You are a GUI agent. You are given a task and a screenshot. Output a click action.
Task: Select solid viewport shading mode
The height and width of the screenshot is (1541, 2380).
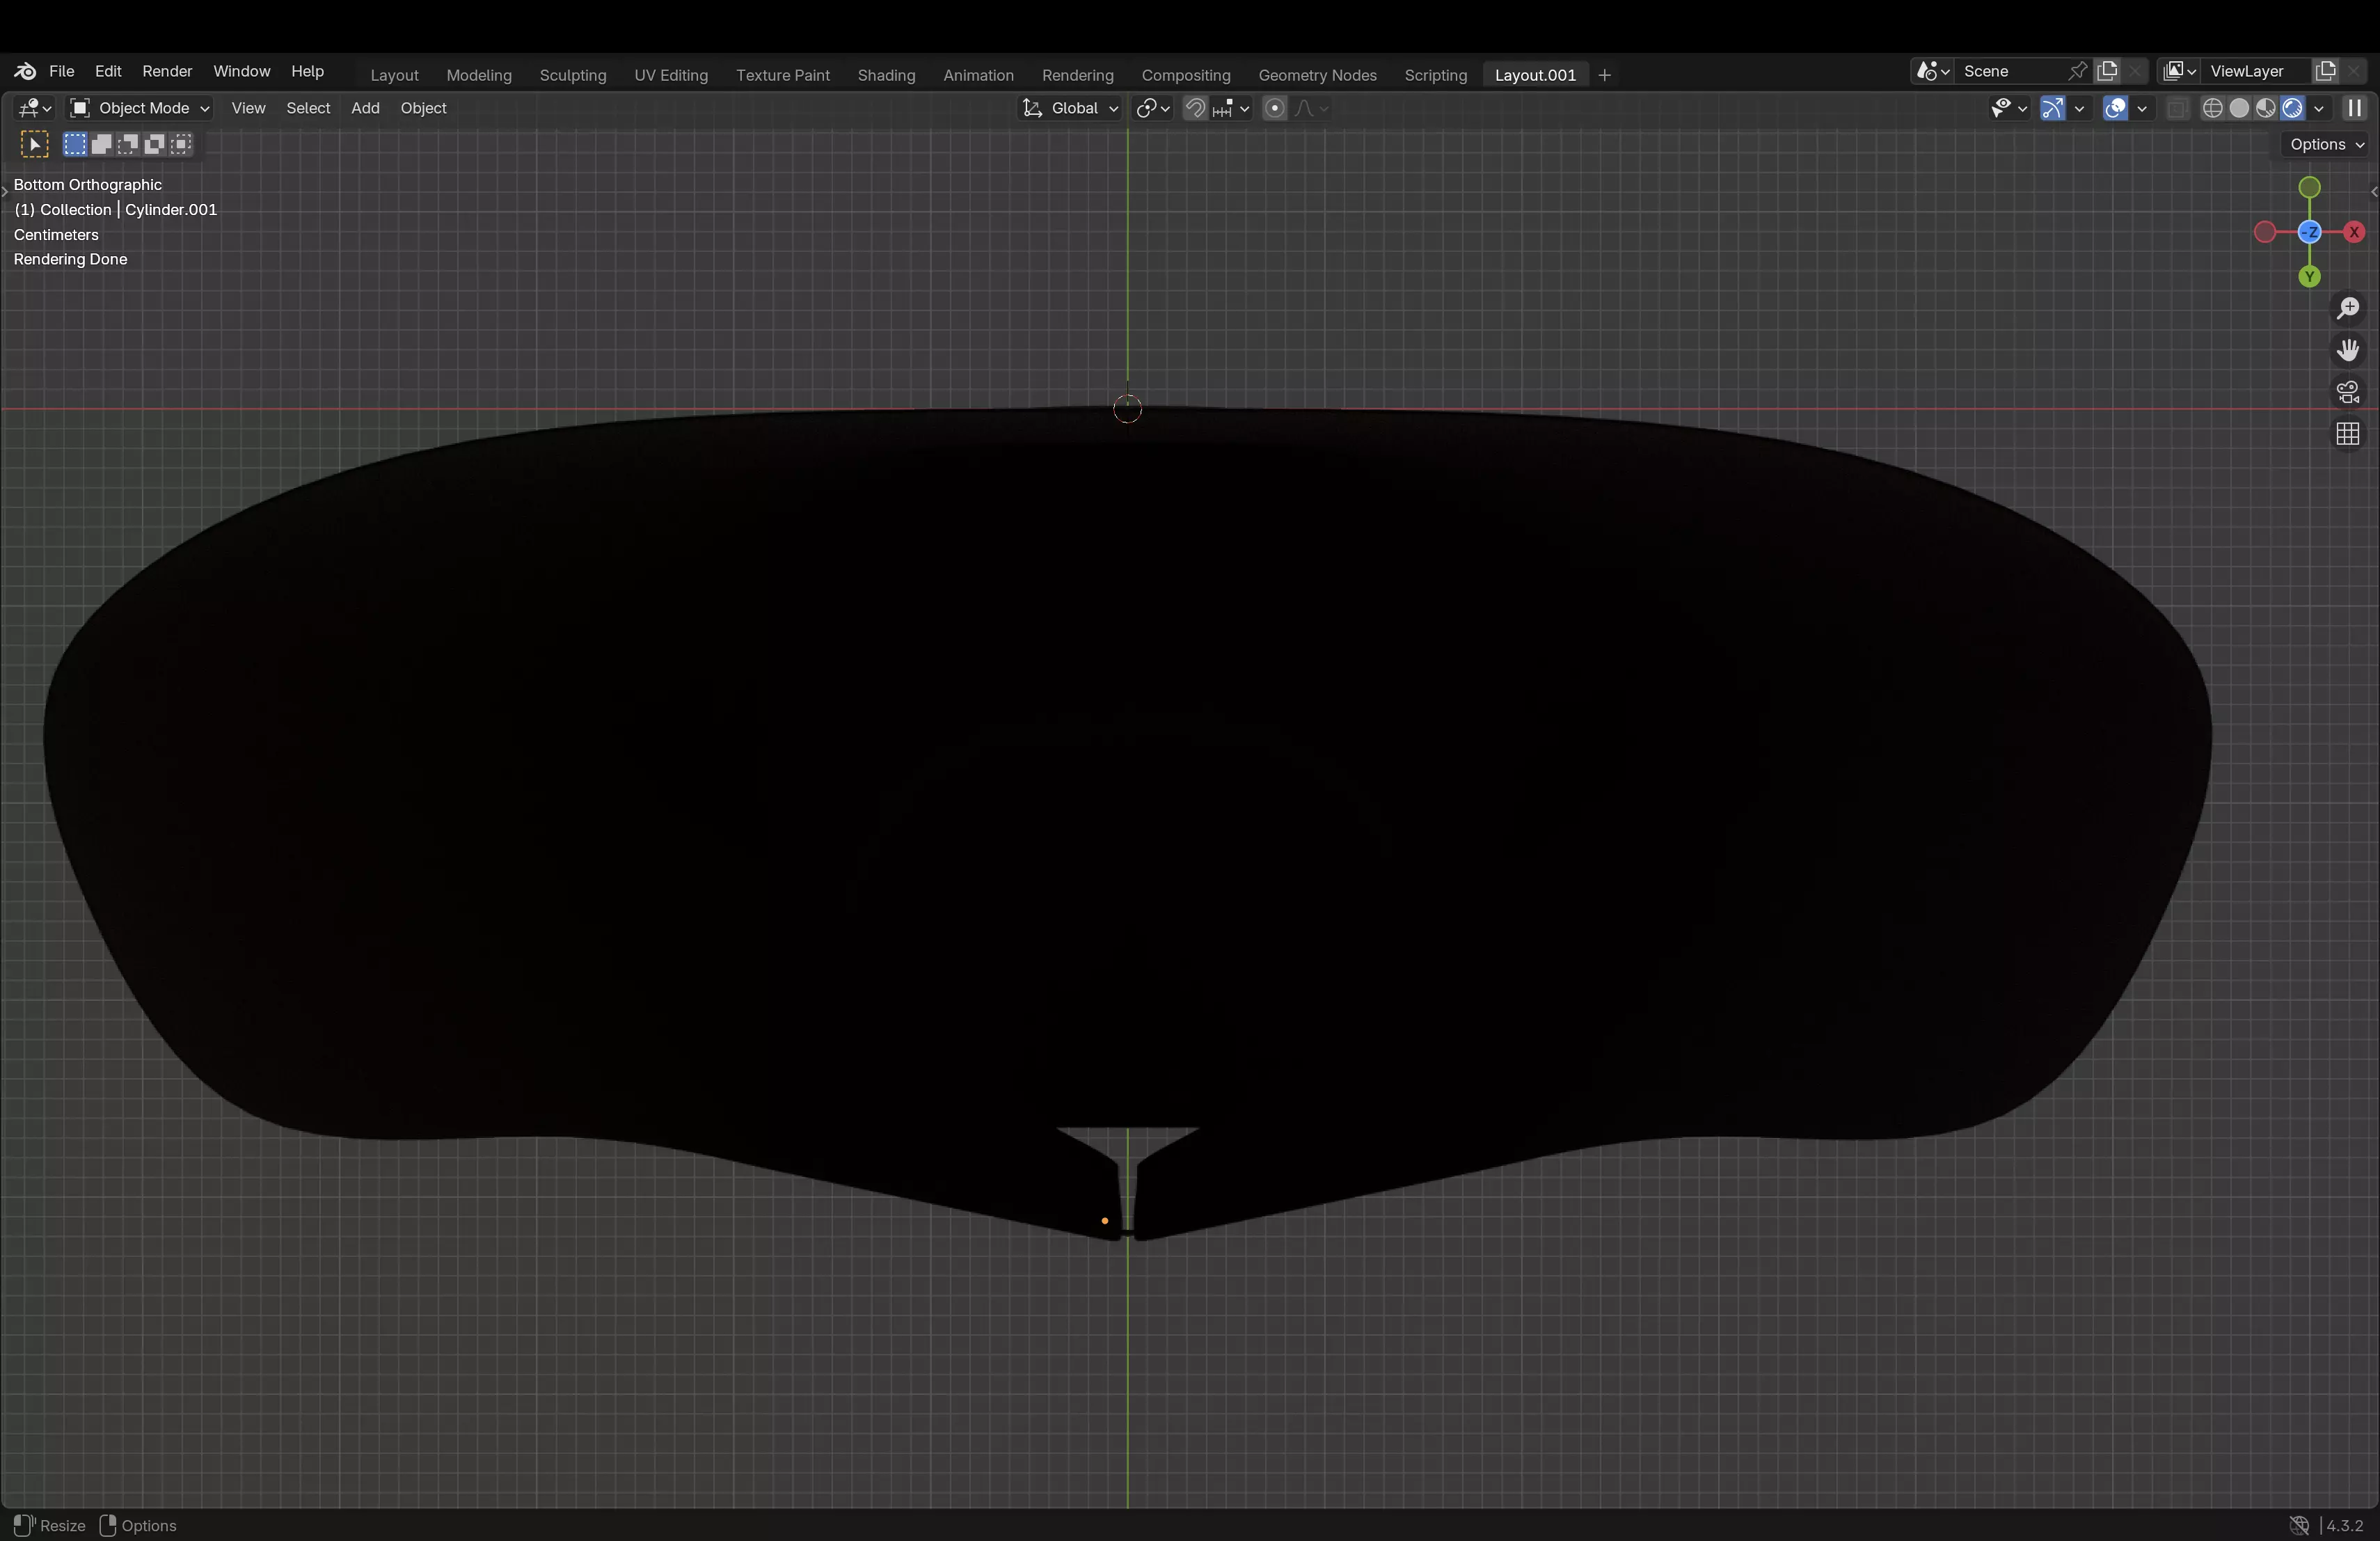point(2239,108)
